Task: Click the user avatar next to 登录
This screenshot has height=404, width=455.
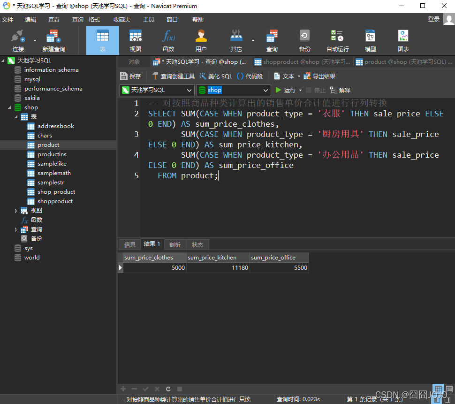Action: [x=449, y=20]
